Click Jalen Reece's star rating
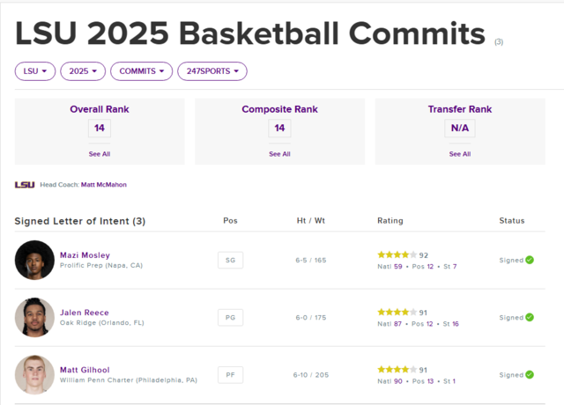Screen dimensions: 564x405 click(x=397, y=313)
